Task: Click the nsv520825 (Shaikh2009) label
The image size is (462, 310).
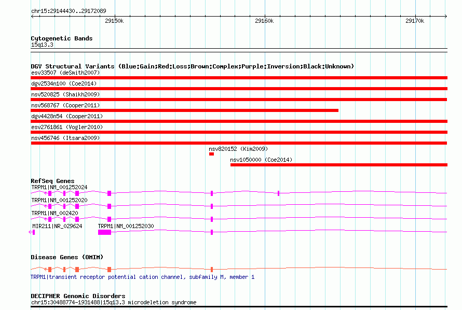Action: (65, 94)
